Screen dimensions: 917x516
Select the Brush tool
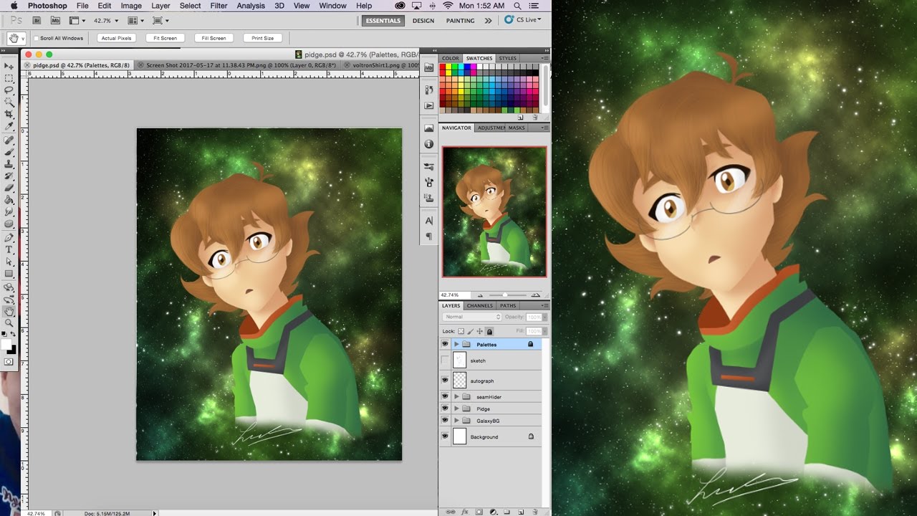[x=9, y=153]
